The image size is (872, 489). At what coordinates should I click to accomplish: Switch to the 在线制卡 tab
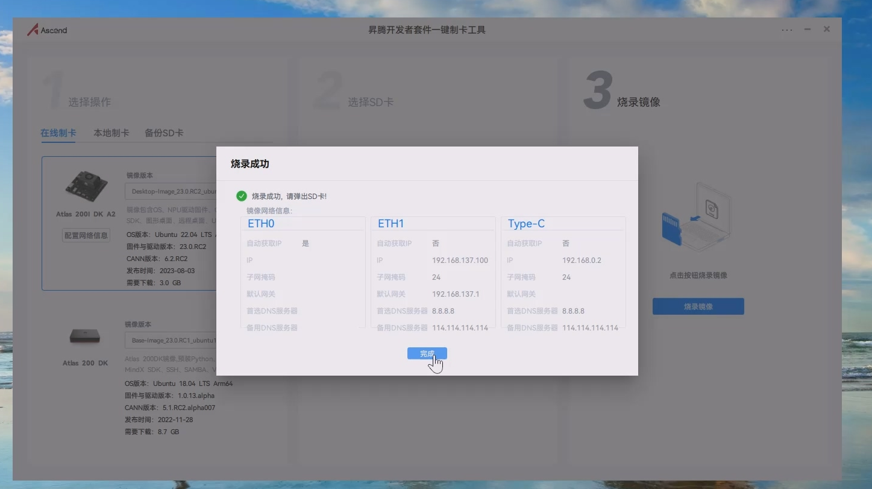[58, 133]
